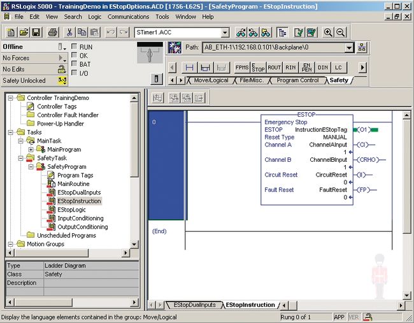Click the Zoom in magnifier icon
This screenshot has height=323, width=414.
pyautogui.click(x=328, y=32)
